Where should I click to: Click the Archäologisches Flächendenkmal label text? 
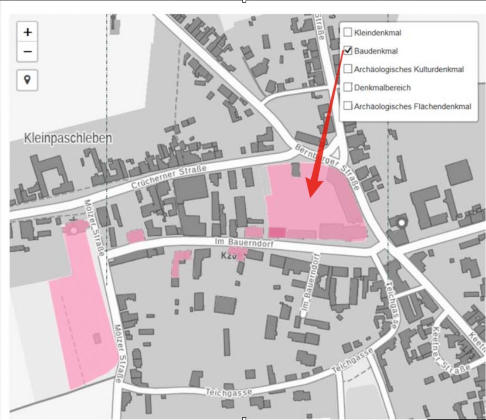coord(412,106)
